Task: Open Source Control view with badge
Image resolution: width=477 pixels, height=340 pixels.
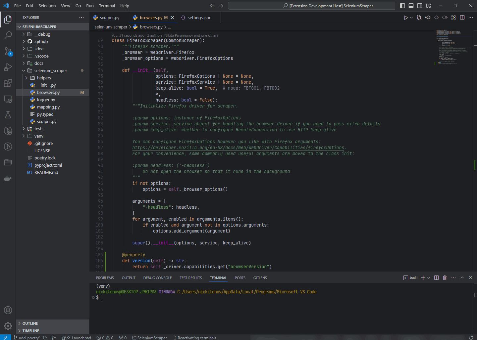Action: (8, 51)
